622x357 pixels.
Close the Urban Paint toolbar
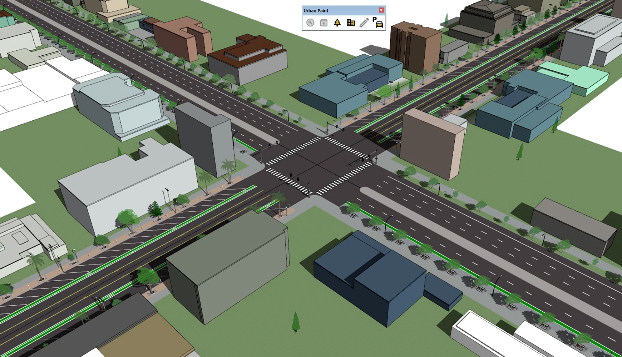click(381, 10)
